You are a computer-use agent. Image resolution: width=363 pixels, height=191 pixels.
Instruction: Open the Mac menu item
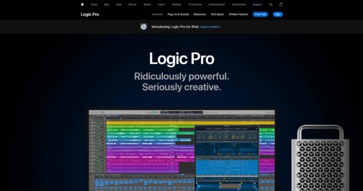pos(106,5)
